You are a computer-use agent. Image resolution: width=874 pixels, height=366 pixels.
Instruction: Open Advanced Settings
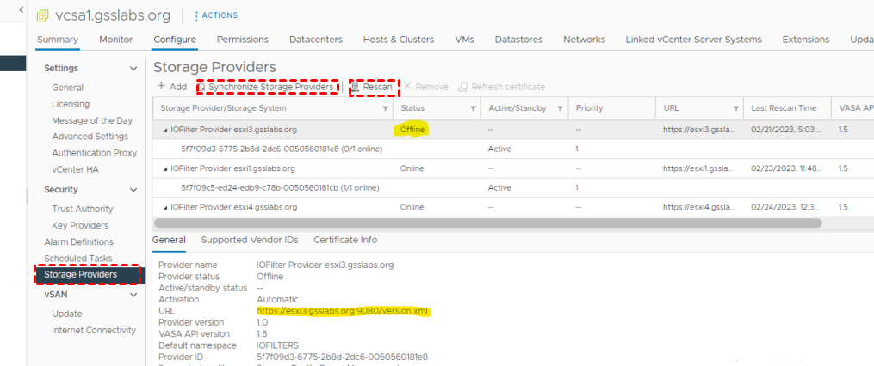point(90,137)
